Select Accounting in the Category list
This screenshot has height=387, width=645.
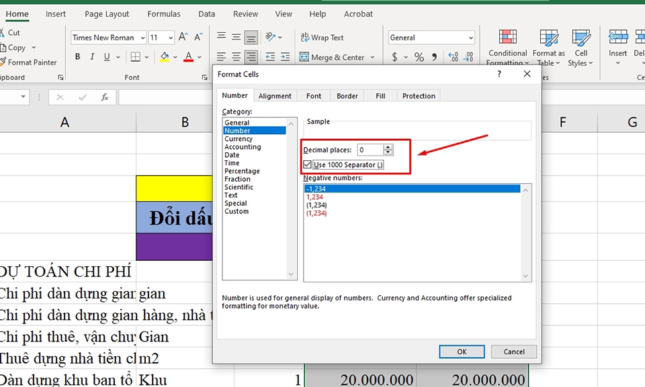tap(243, 147)
